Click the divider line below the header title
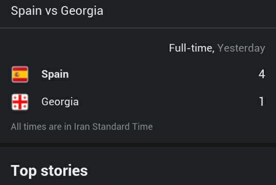276x185 pixels. click(138, 28)
